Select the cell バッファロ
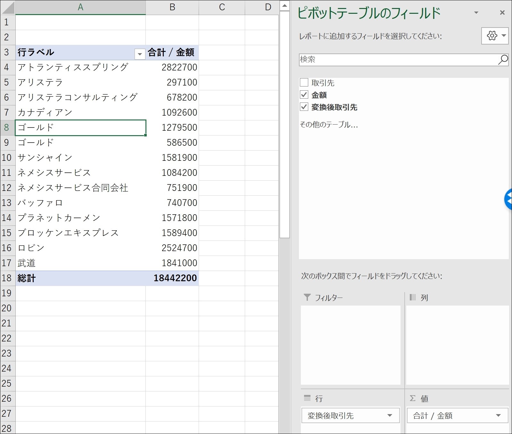 click(80, 203)
